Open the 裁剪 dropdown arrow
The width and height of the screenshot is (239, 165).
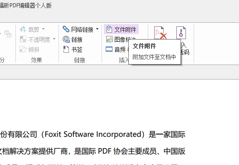point(43,29)
